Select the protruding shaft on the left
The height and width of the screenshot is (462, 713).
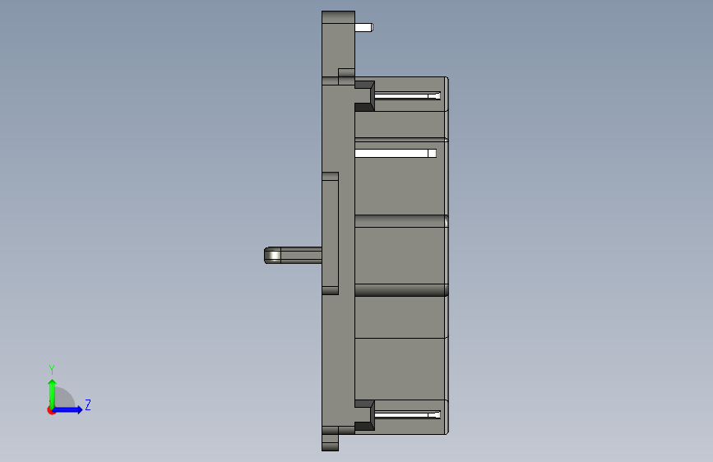[293, 255]
